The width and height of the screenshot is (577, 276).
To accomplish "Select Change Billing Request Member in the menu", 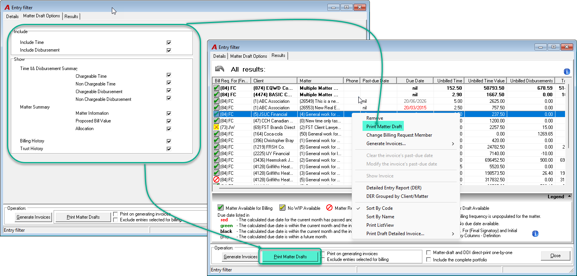I will click(x=399, y=135).
